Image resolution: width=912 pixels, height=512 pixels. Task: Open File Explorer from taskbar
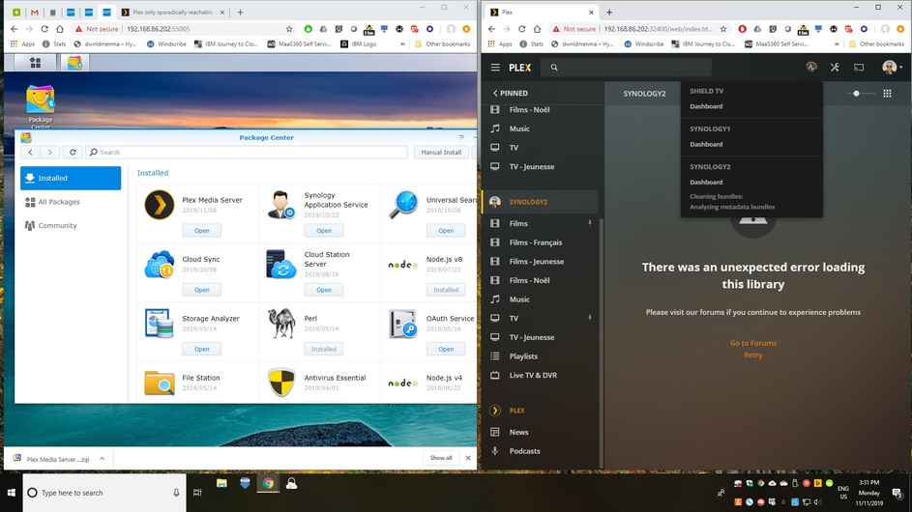click(221, 484)
